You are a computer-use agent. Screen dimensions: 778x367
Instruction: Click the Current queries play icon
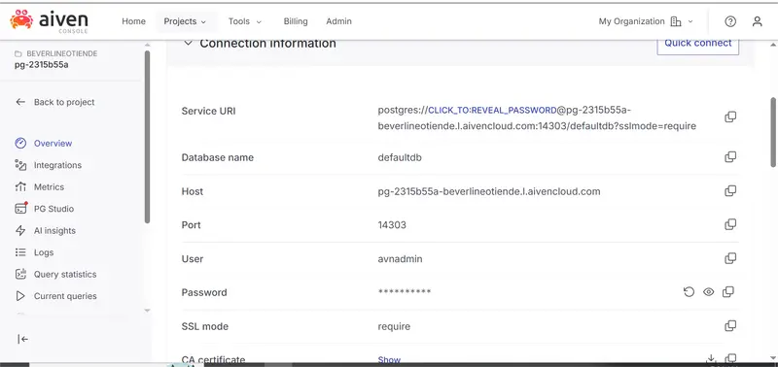(x=20, y=296)
